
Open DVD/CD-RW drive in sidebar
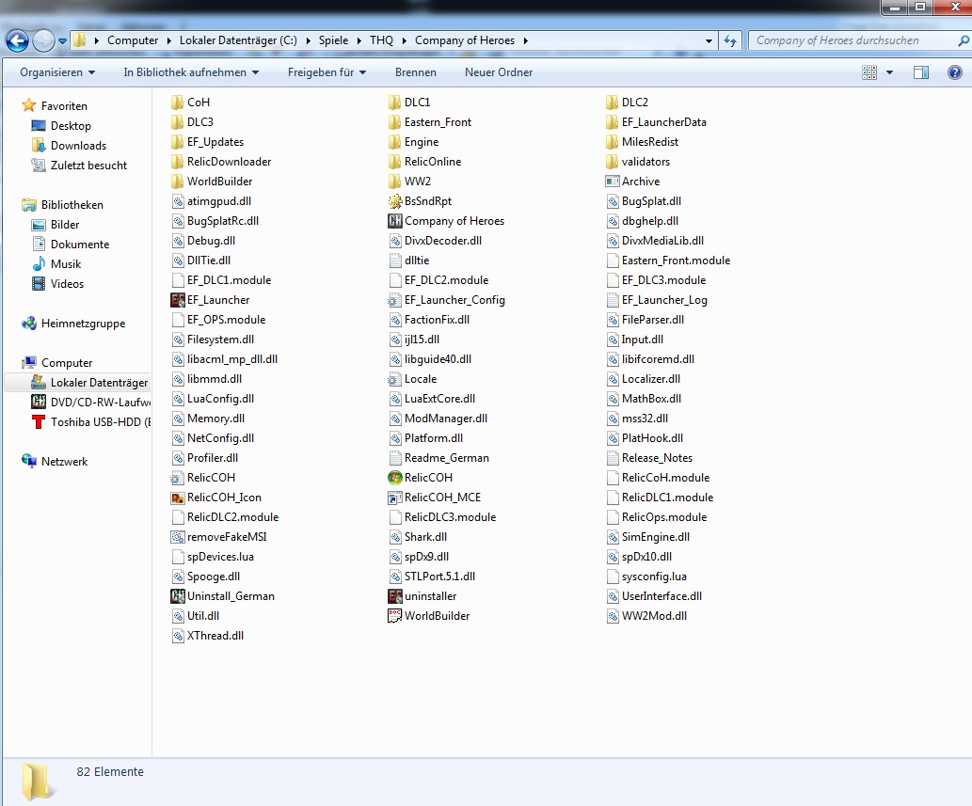pos(90,403)
